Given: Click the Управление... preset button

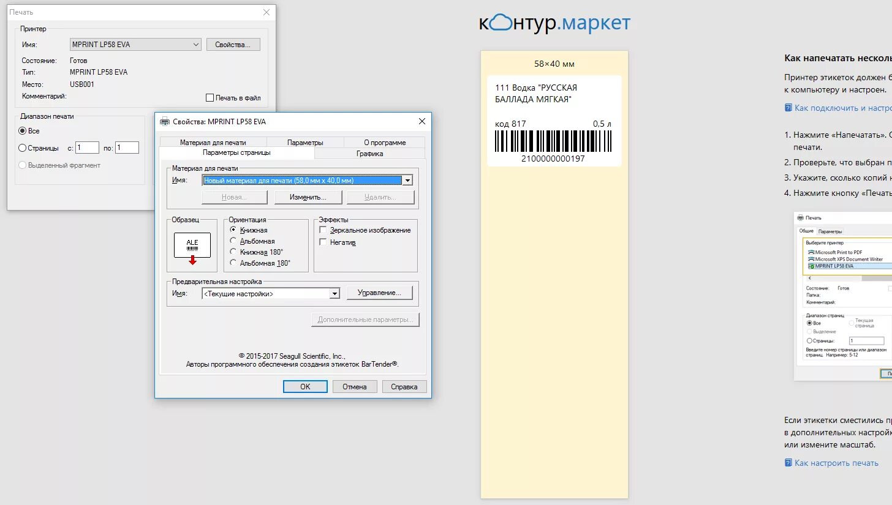Looking at the screenshot, I should click(x=380, y=293).
